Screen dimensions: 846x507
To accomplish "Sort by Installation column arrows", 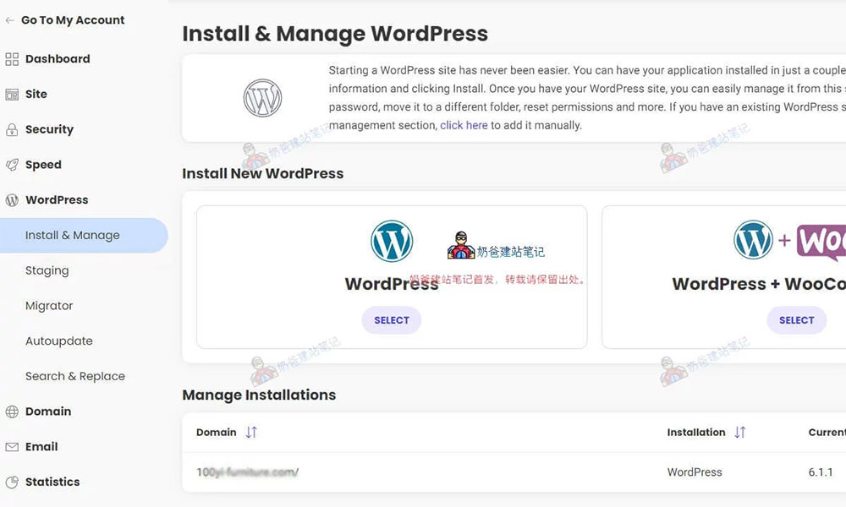I will tap(740, 432).
